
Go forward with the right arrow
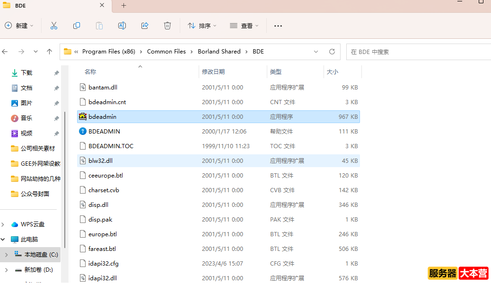pos(21,52)
